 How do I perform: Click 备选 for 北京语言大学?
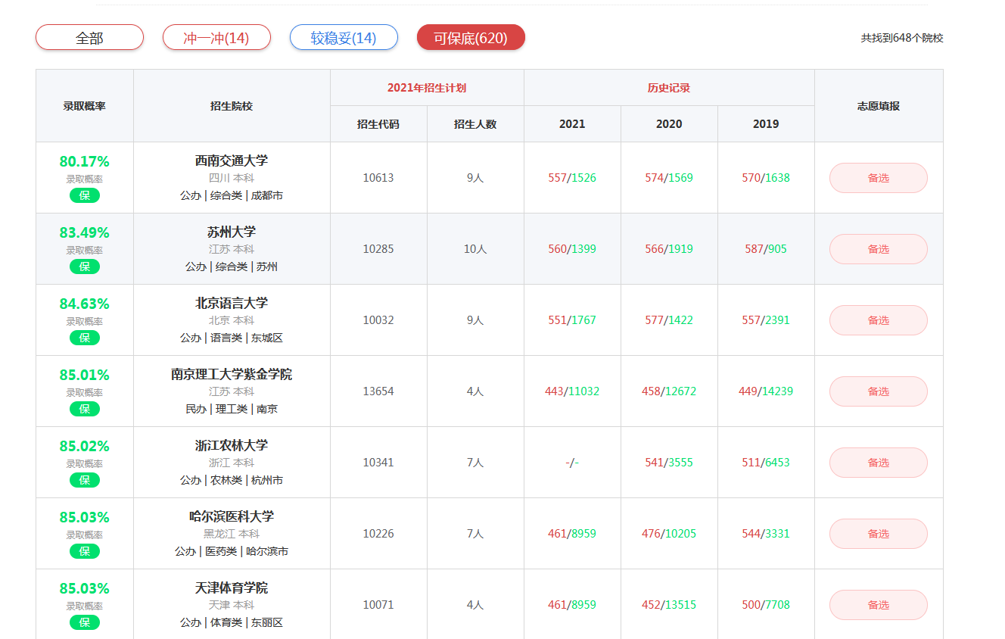pos(879,320)
